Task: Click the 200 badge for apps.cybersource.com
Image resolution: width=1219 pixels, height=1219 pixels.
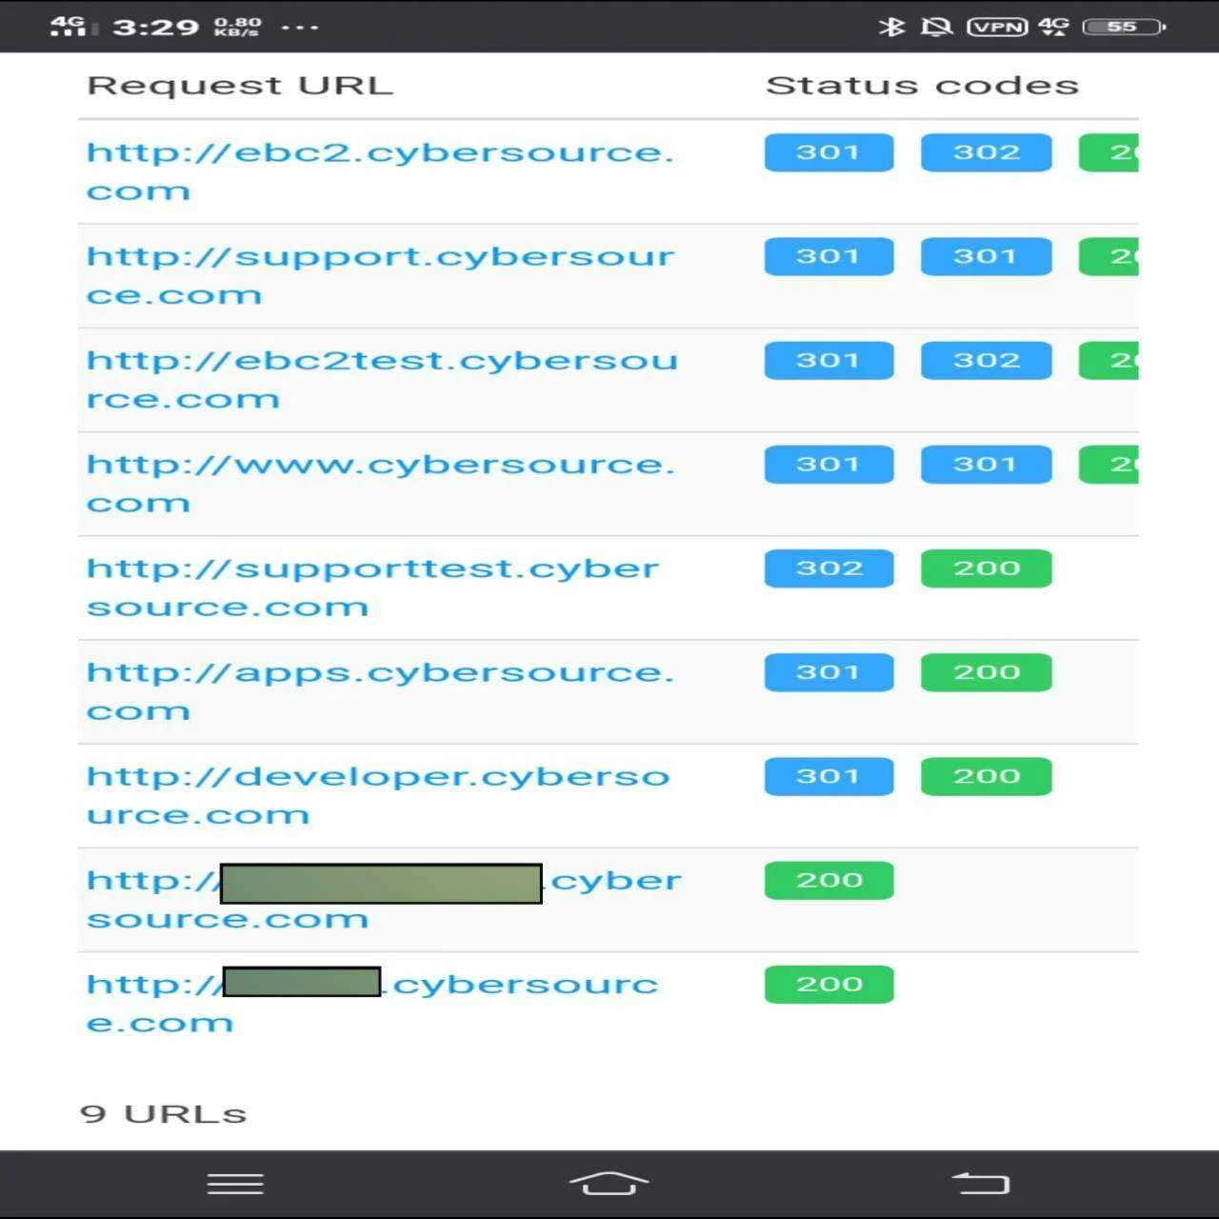Action: [x=986, y=671]
